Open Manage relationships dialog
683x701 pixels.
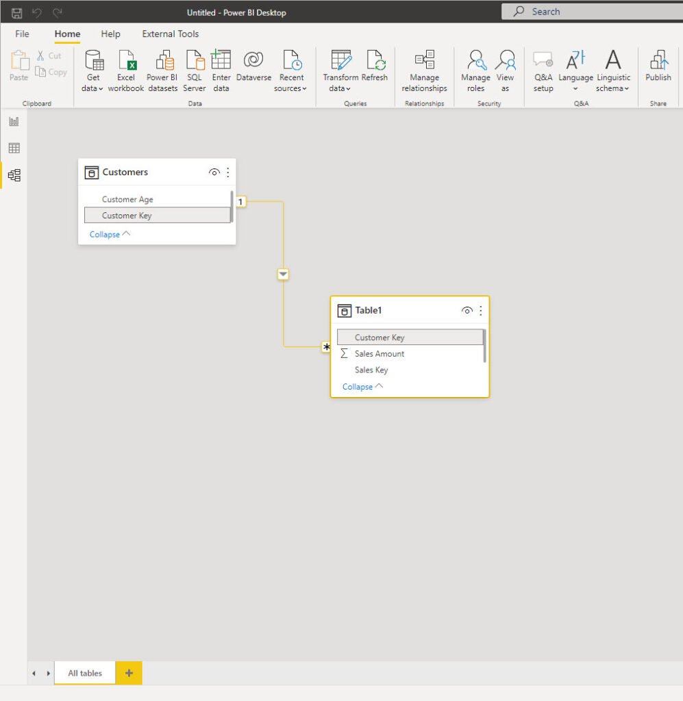pyautogui.click(x=425, y=71)
